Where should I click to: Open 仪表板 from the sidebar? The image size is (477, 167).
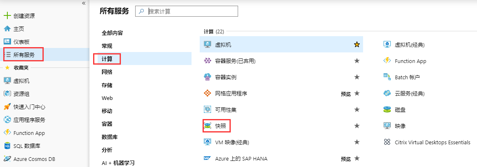coord(21,42)
